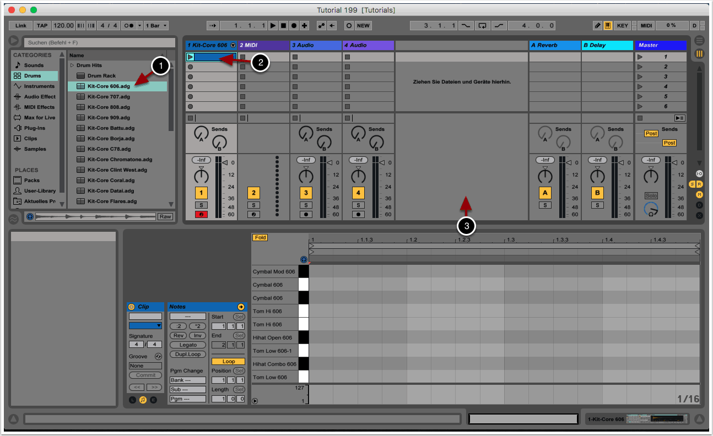Image resolution: width=713 pixels, height=436 pixels.
Task: Toggle the Fold button in the piano roll
Action: [260, 238]
